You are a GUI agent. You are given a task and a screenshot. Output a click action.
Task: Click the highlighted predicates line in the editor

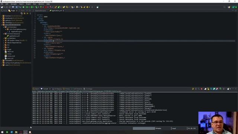pyautogui.click(x=136, y=41)
